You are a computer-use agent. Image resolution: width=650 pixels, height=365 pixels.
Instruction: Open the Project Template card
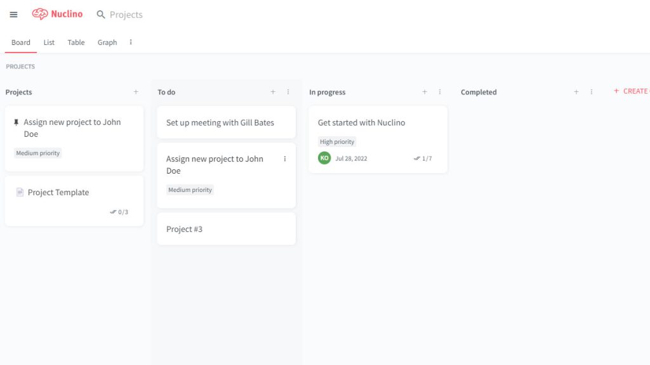click(74, 201)
